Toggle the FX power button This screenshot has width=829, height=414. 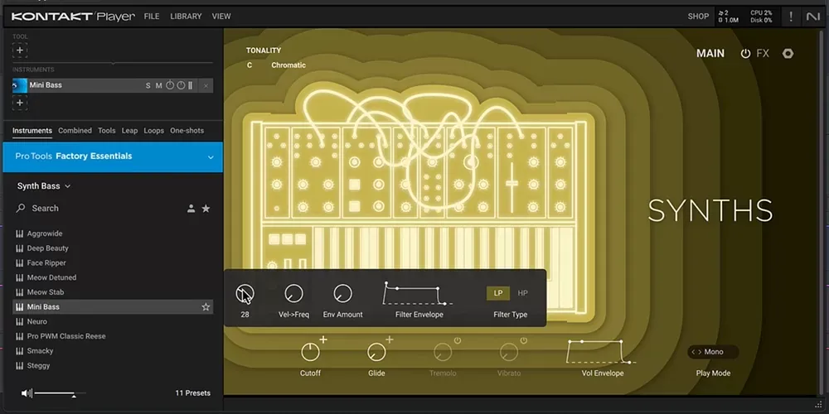(745, 53)
